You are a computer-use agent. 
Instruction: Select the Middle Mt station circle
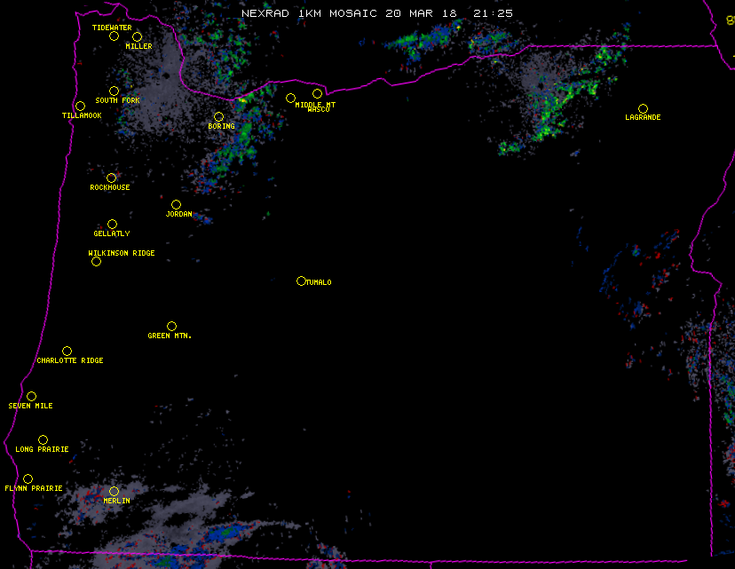pyautogui.click(x=290, y=99)
